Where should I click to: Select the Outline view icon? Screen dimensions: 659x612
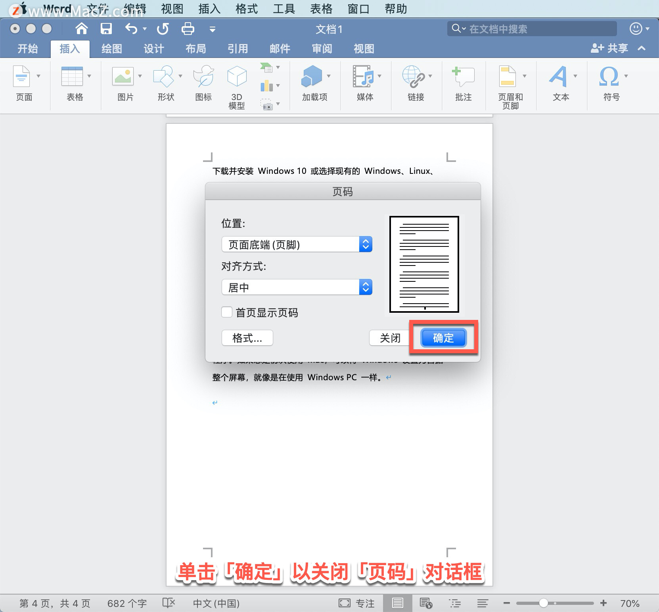[x=455, y=603]
